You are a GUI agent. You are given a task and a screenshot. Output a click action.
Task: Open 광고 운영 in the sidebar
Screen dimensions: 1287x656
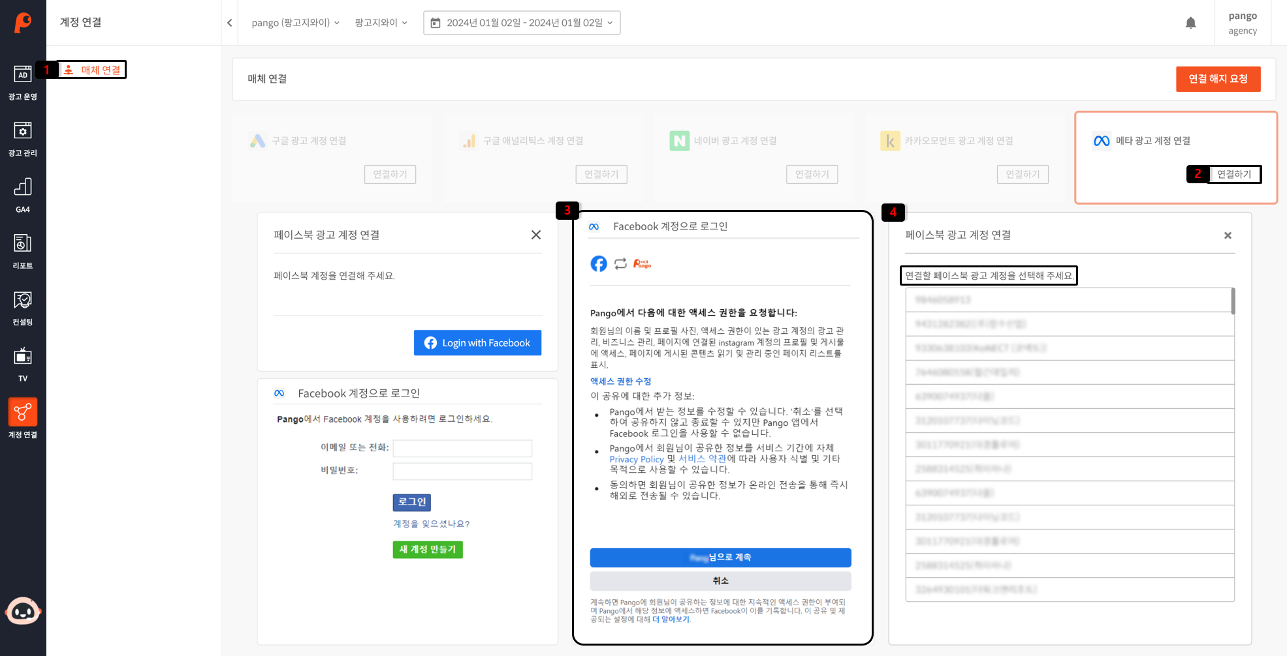pos(23,83)
